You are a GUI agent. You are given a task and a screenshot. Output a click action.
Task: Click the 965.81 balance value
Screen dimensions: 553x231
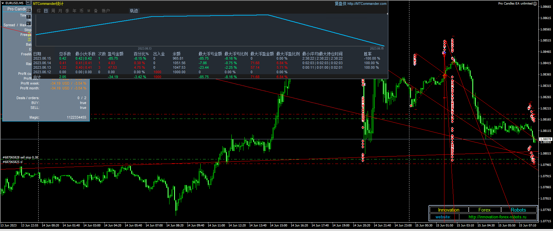[x=178, y=59]
